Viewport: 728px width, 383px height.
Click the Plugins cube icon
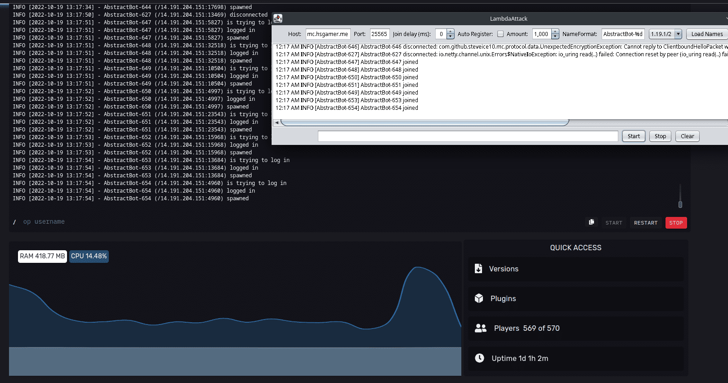[479, 298]
